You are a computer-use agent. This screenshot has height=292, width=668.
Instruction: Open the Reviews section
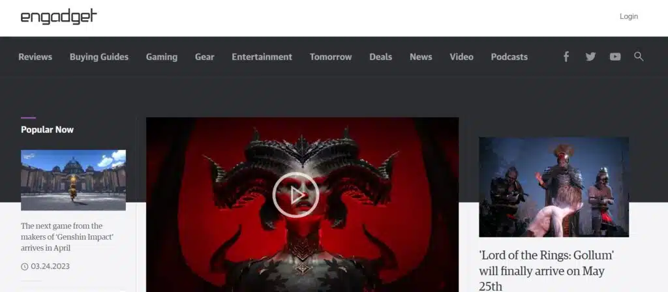pyautogui.click(x=35, y=57)
